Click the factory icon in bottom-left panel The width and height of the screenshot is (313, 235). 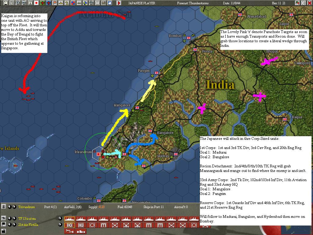click(3, 232)
